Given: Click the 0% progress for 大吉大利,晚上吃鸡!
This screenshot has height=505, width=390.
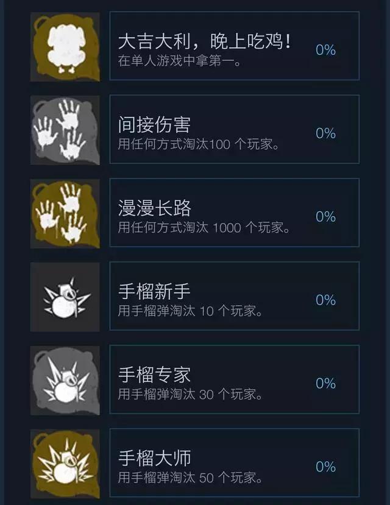Looking at the screenshot, I should pos(325,50).
